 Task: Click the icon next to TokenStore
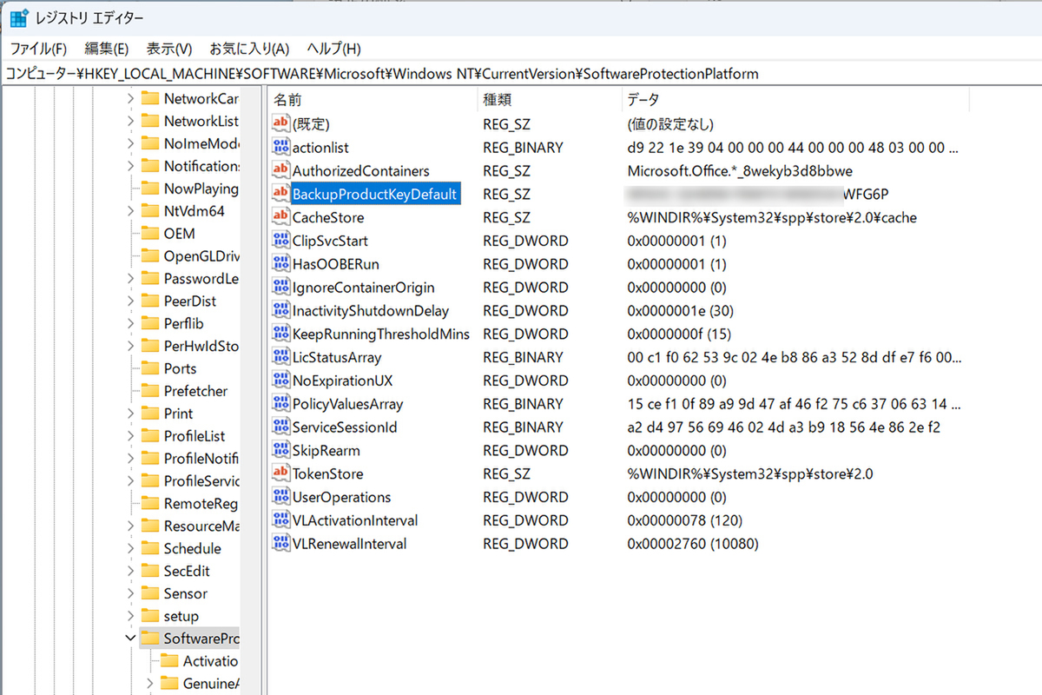[x=280, y=473]
